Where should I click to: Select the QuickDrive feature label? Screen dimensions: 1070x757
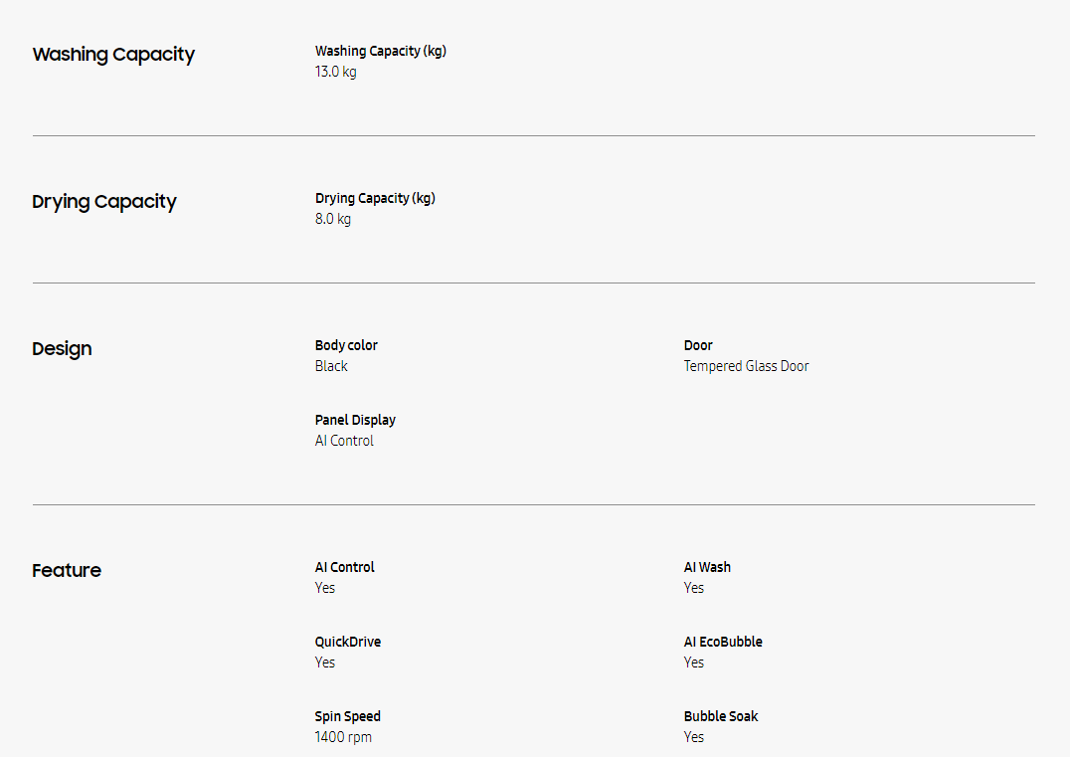348,642
